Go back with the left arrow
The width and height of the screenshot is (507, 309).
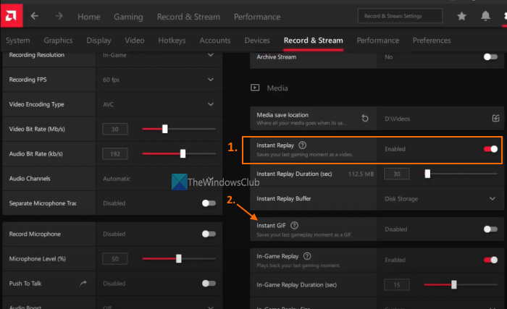pos(35,16)
